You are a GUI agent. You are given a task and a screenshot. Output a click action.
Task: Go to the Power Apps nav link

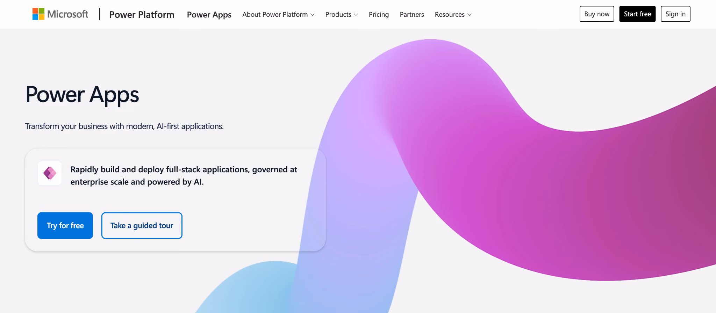click(209, 15)
